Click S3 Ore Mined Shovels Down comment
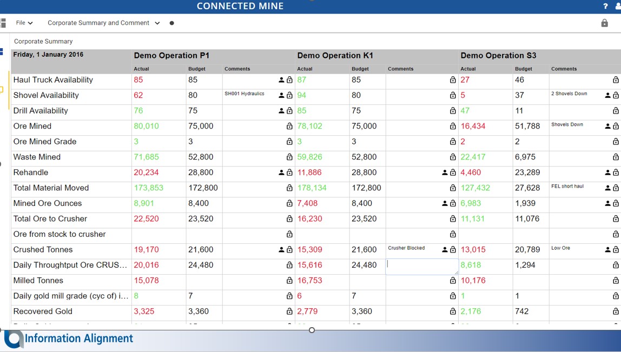 tap(567, 124)
